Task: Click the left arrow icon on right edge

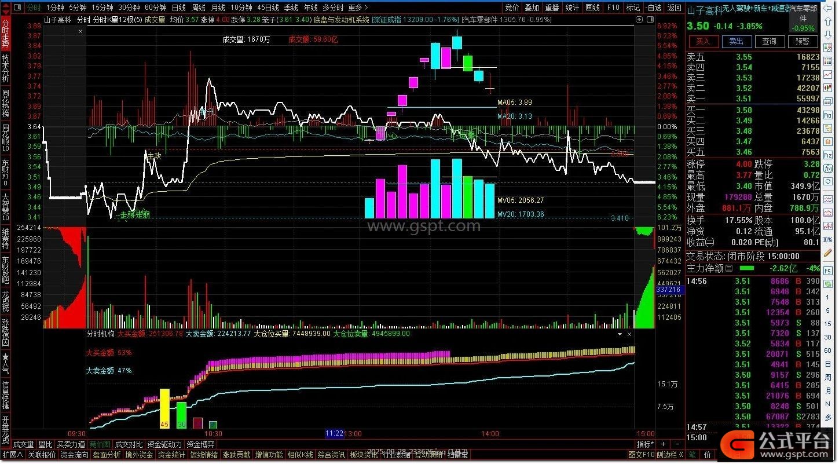Action: pyautogui.click(x=827, y=8)
